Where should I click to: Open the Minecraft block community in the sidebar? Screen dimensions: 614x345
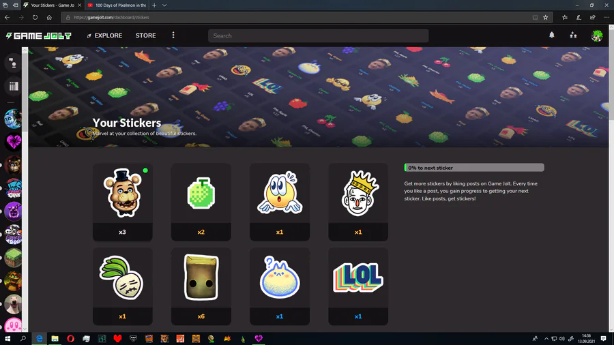pyautogui.click(x=14, y=258)
